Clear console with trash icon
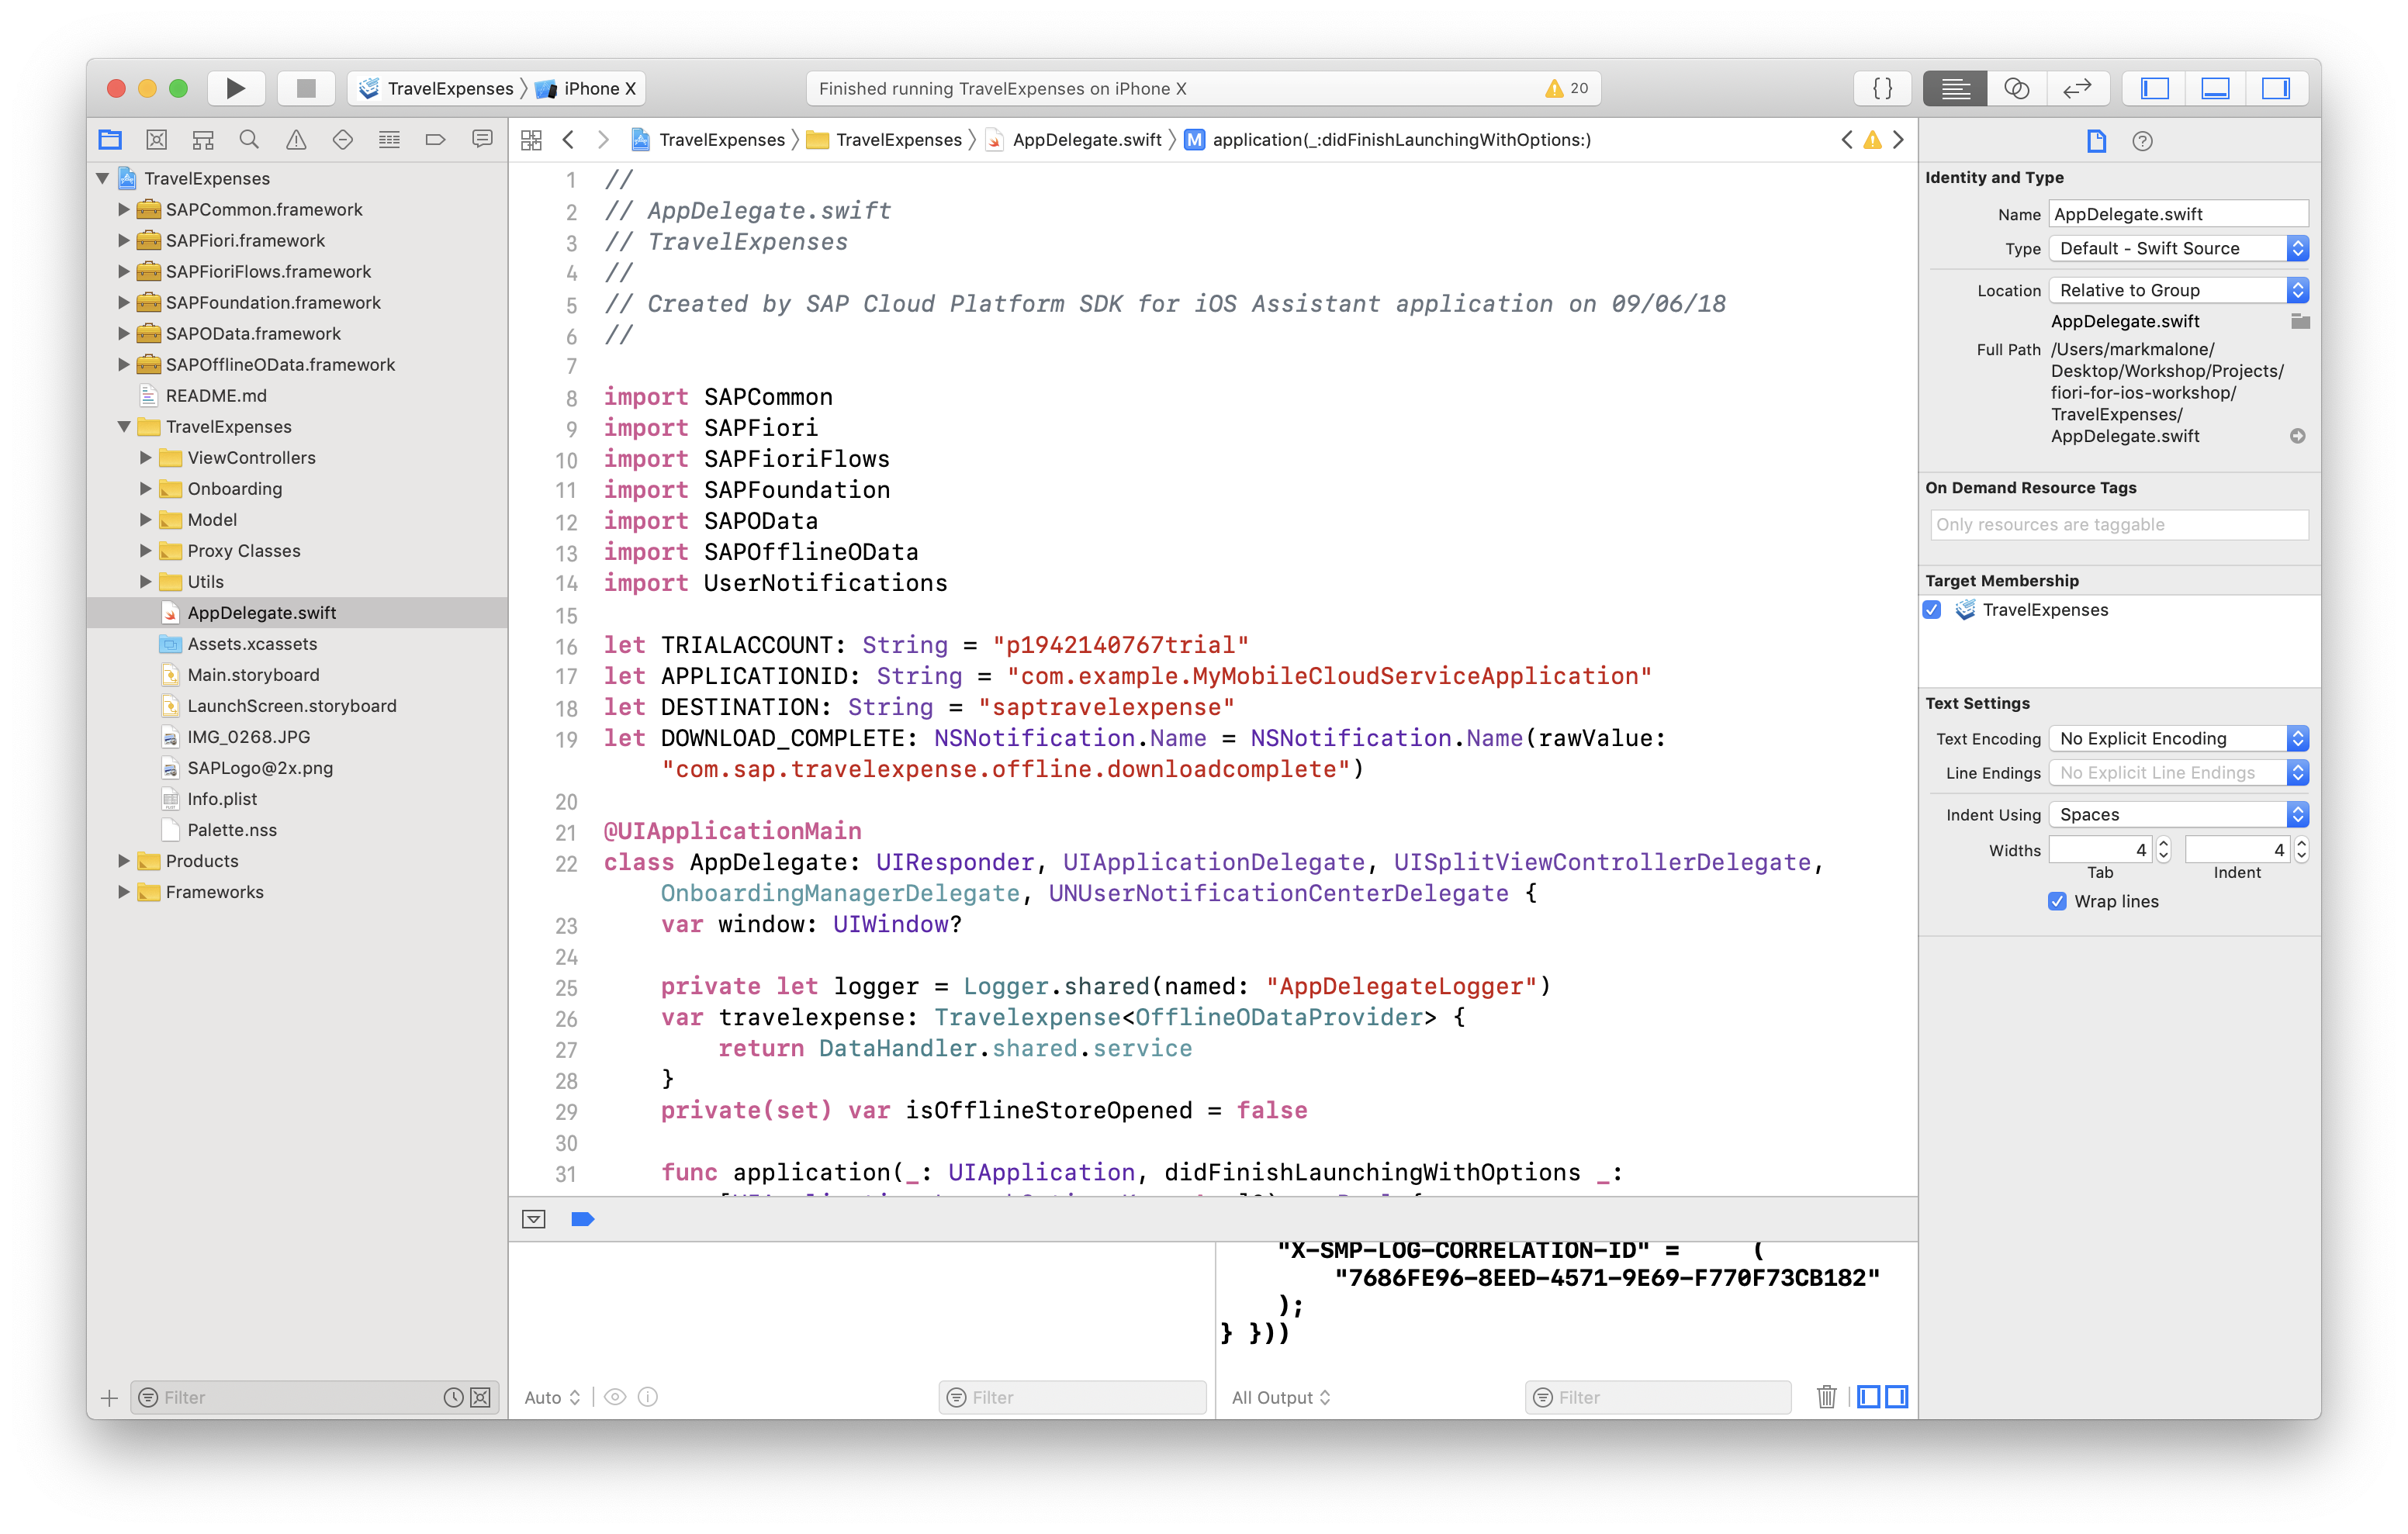2408x1534 pixels. click(x=1826, y=1397)
